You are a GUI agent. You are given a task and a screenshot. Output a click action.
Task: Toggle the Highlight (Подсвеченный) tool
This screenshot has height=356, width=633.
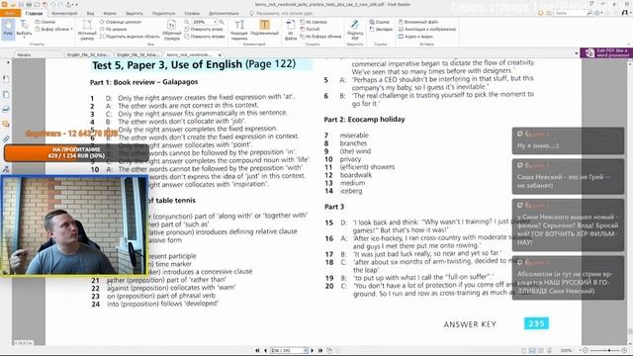264,29
